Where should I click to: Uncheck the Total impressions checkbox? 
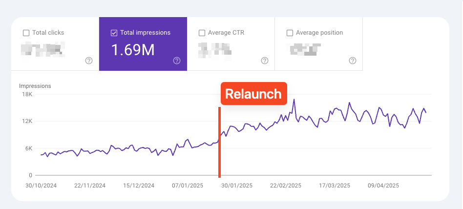114,33
